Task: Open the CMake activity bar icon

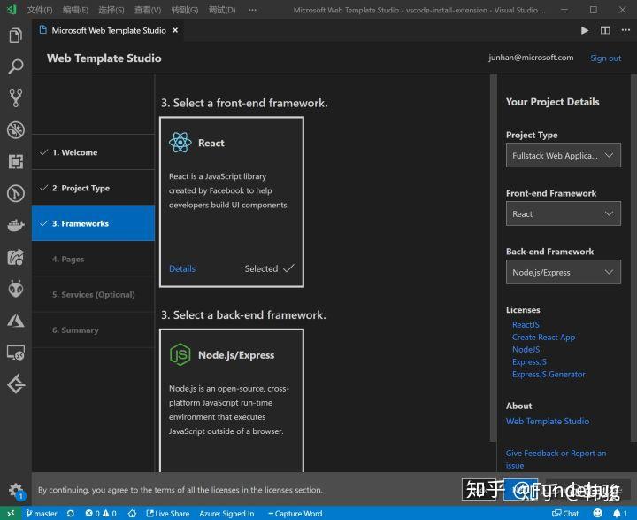Action: tap(15, 193)
